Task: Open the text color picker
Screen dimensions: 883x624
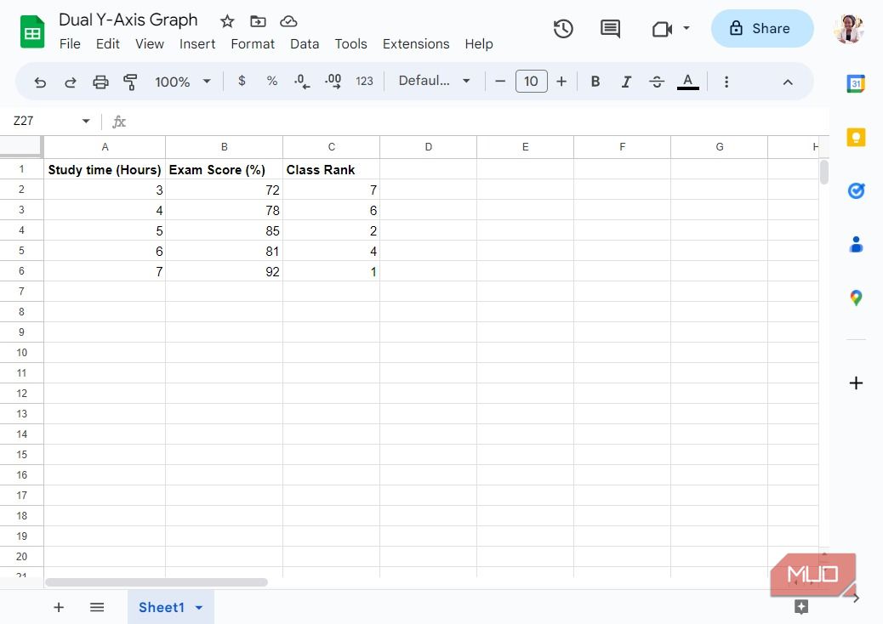Action: (688, 82)
